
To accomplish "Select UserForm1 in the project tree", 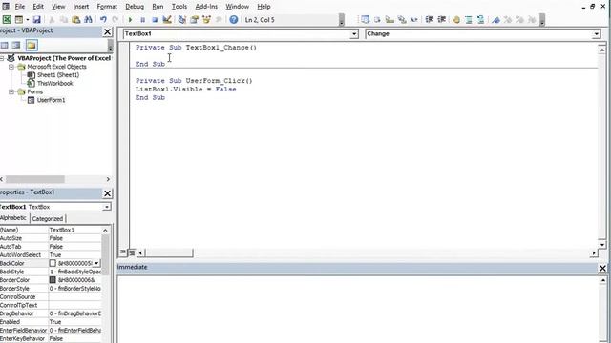I will (51, 100).
